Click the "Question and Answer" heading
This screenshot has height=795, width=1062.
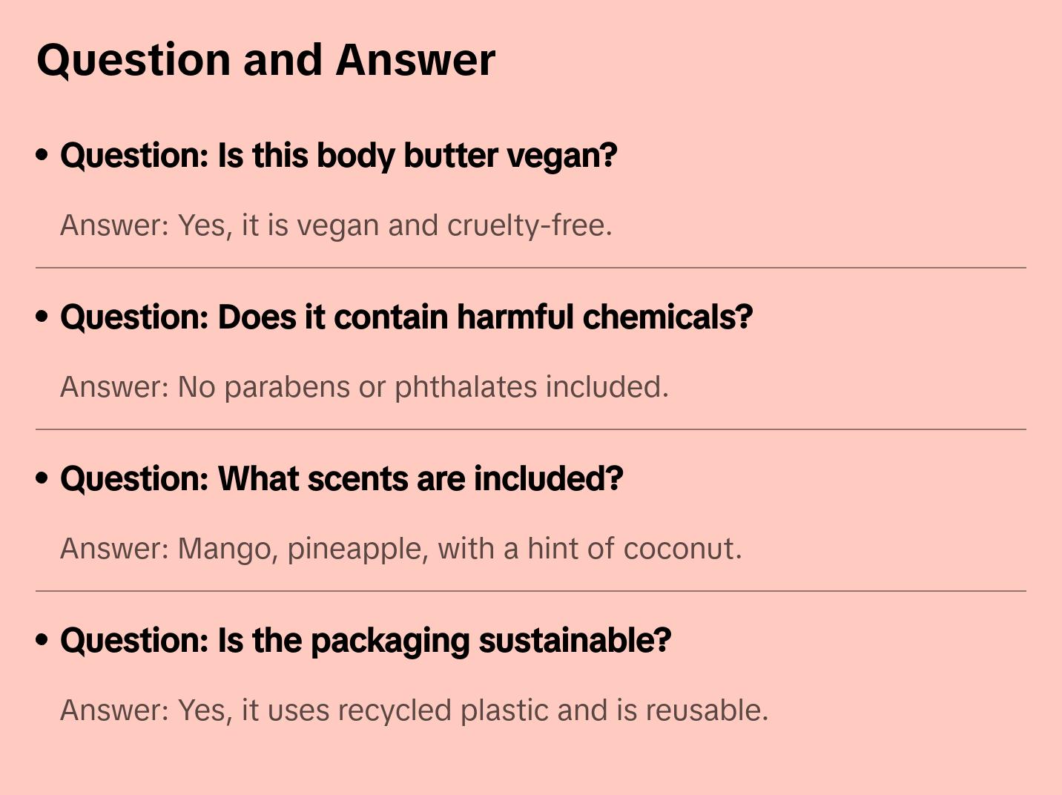[266, 60]
